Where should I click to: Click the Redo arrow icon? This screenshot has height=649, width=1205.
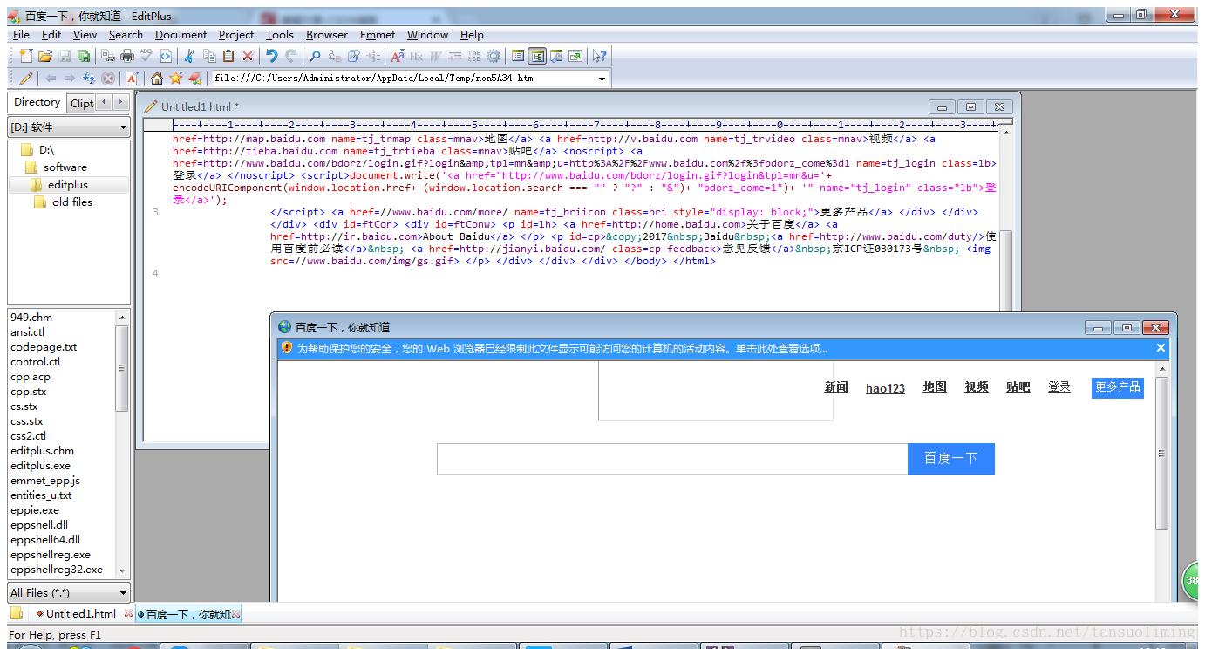[291, 56]
